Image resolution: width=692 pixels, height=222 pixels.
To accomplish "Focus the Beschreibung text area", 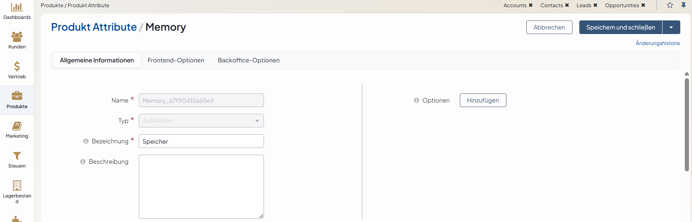I will (201, 186).
